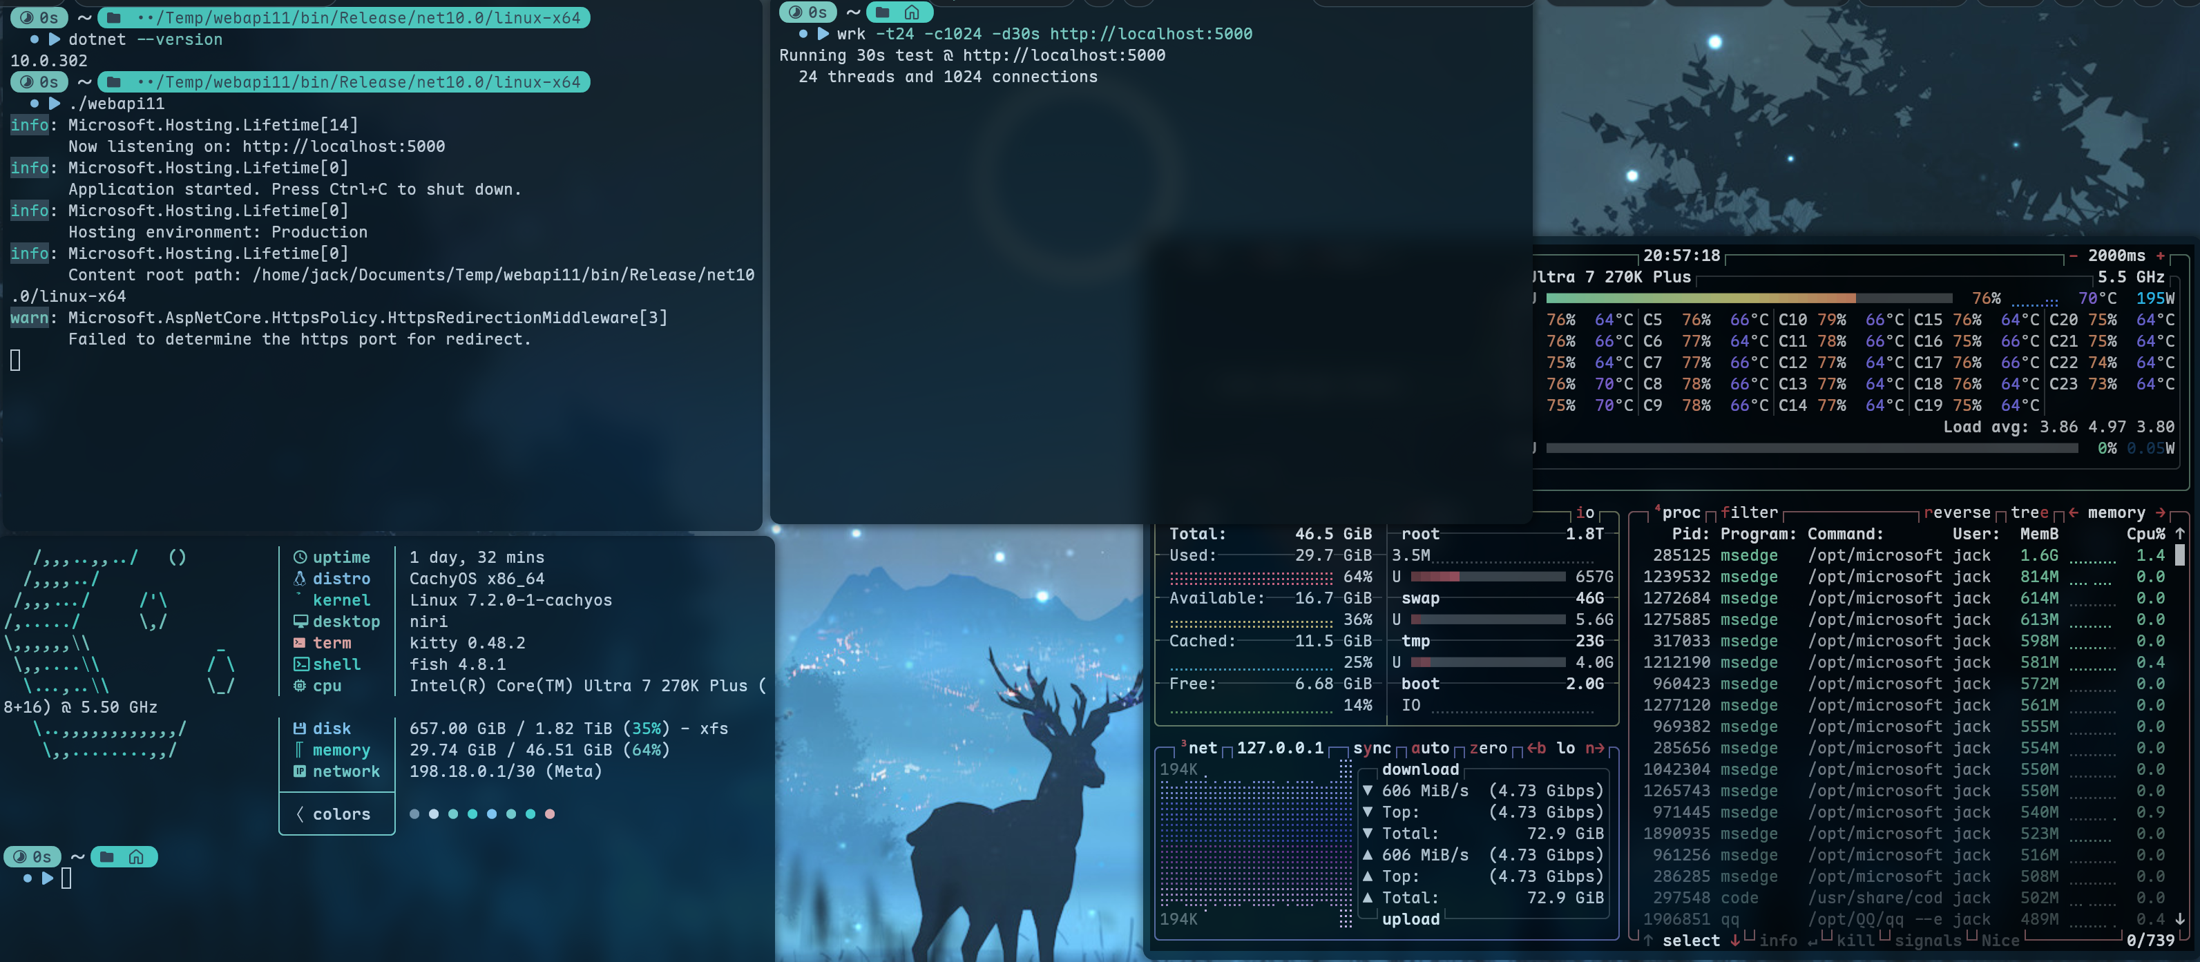Click the home icon in wrk terminal prompt
The height and width of the screenshot is (962, 2200).
(x=912, y=12)
